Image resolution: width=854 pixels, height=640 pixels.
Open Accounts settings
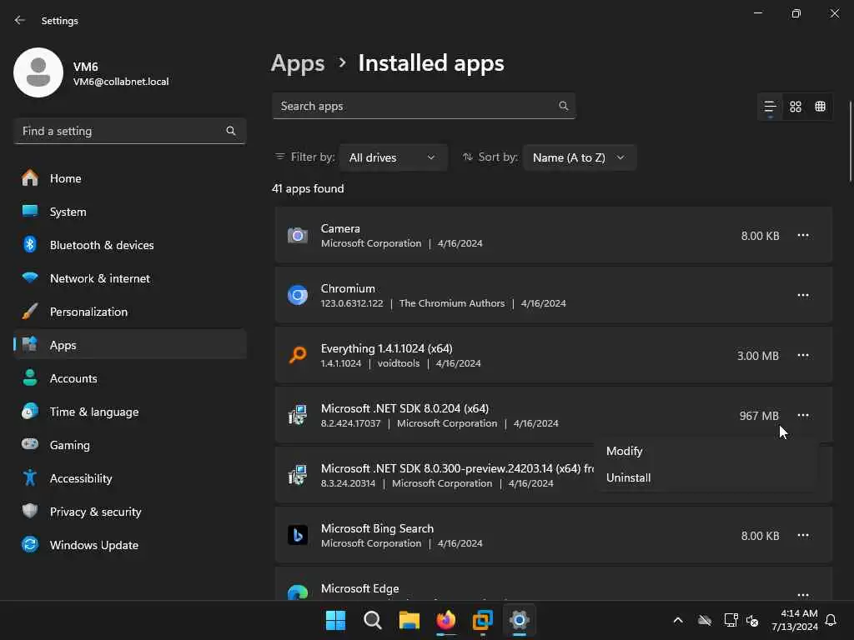pos(129,378)
